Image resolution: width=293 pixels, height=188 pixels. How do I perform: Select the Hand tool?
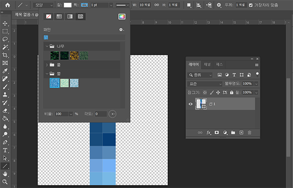tap(5, 174)
